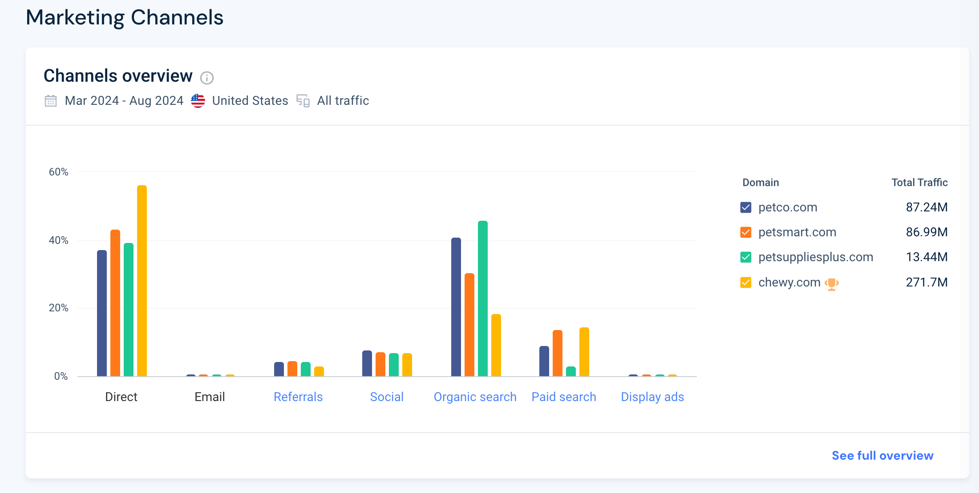The height and width of the screenshot is (493, 979).
Task: Click See full overview link
Action: coord(882,456)
